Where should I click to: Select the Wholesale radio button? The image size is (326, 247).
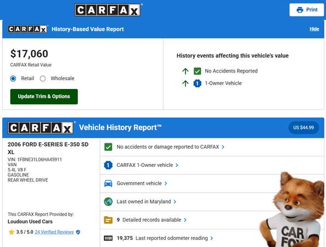(x=43, y=78)
